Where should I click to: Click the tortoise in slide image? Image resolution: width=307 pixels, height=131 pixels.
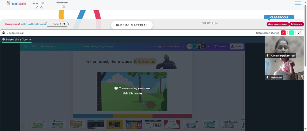tap(148, 105)
